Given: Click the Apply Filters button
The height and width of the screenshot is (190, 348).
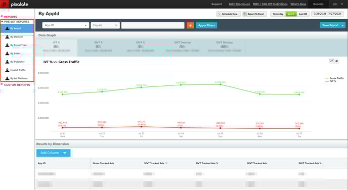Looking at the screenshot, I should [x=206, y=25].
